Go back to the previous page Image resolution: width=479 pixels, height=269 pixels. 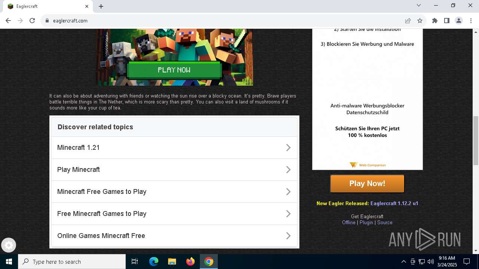point(8,21)
